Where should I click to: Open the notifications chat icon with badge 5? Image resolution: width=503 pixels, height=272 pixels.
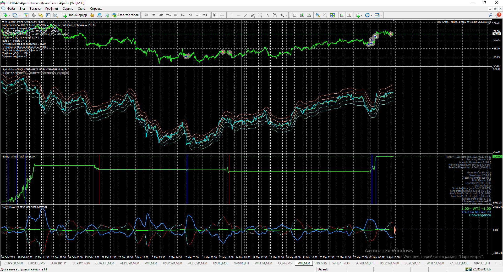tap(498, 15)
